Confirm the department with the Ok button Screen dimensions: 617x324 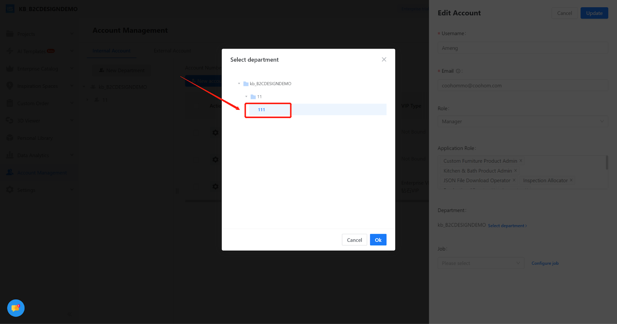tap(378, 240)
